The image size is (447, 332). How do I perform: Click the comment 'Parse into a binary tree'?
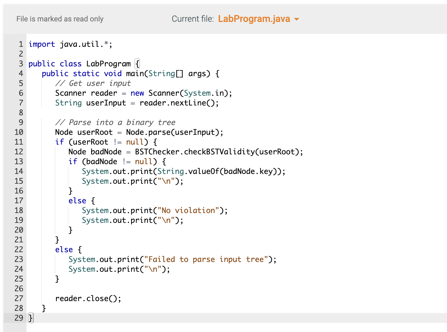[x=115, y=122]
